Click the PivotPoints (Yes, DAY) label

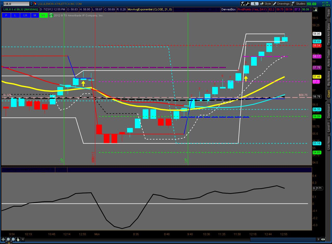point(252,10)
